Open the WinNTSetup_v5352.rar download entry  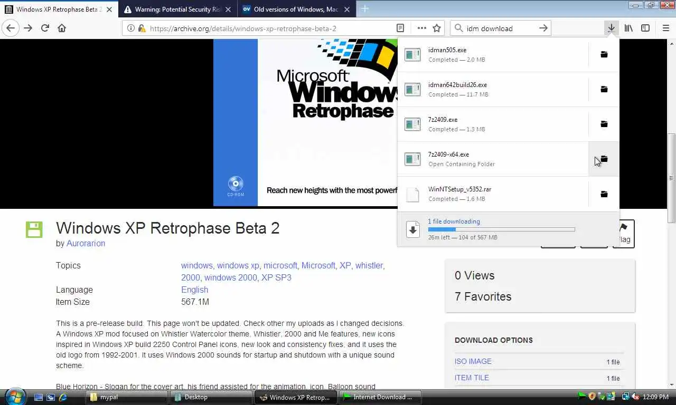point(493,194)
